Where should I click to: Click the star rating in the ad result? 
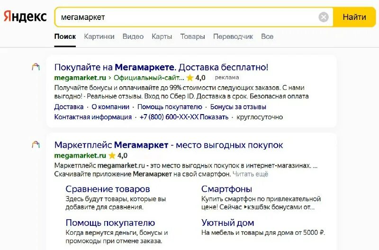coord(196,78)
